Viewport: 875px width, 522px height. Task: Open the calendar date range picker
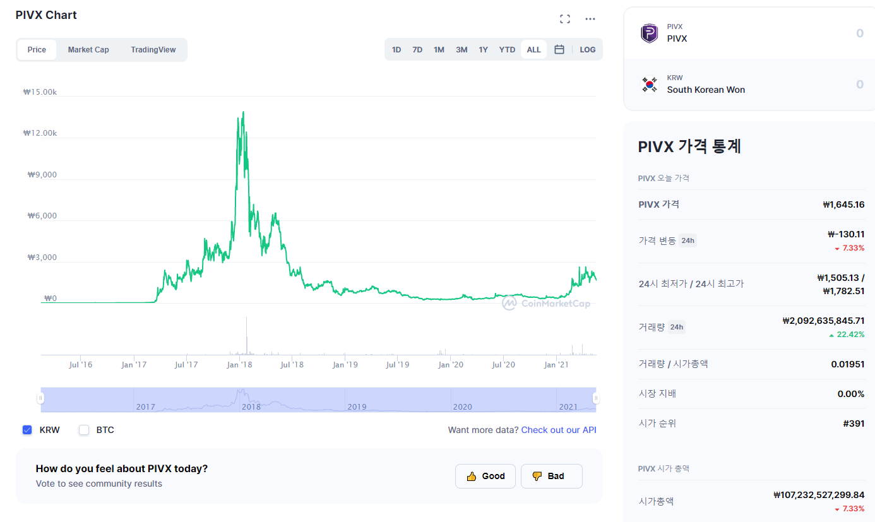pos(559,49)
